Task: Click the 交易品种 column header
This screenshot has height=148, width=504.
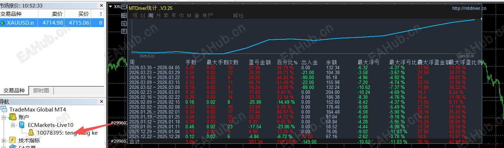Action: tap(18, 14)
